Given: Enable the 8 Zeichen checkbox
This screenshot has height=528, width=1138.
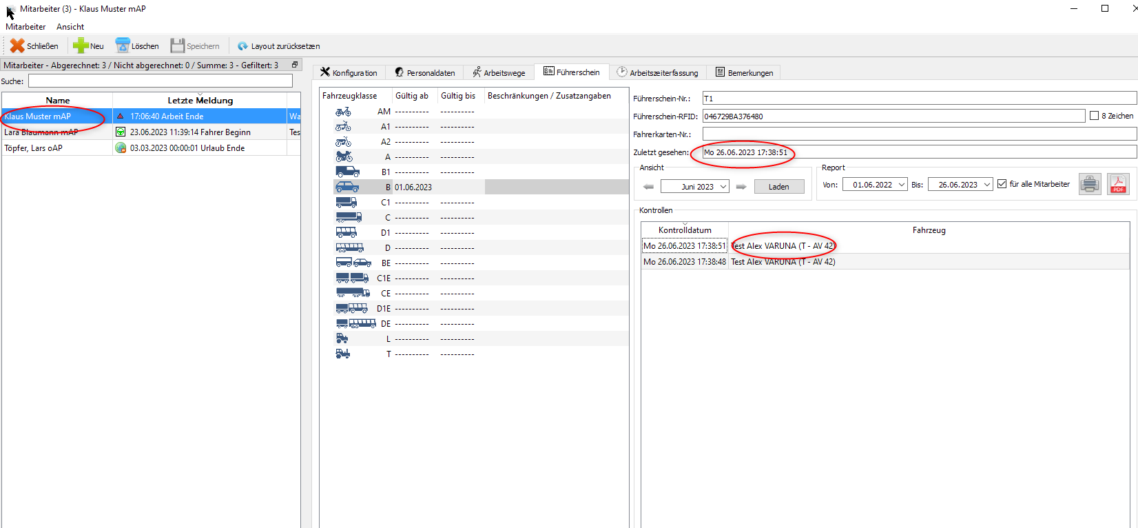Looking at the screenshot, I should point(1094,116).
